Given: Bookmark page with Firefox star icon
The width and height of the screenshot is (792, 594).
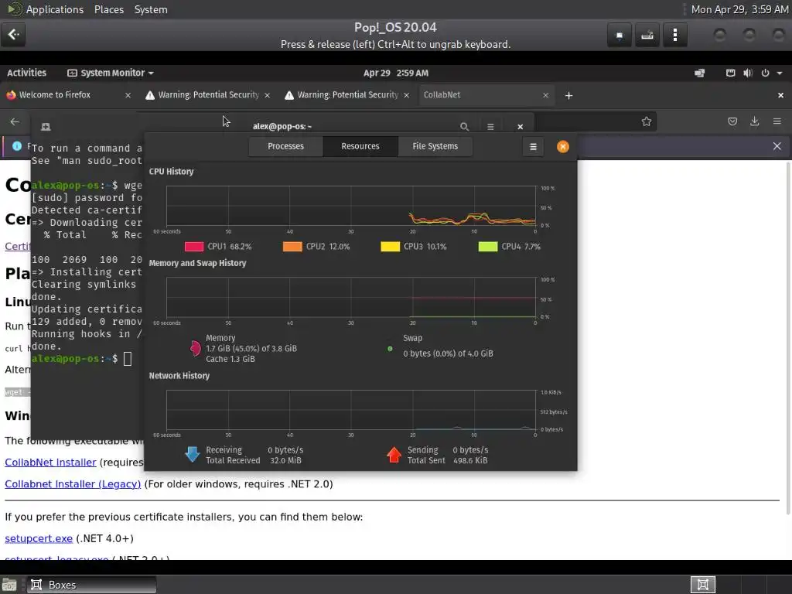Looking at the screenshot, I should pos(646,121).
